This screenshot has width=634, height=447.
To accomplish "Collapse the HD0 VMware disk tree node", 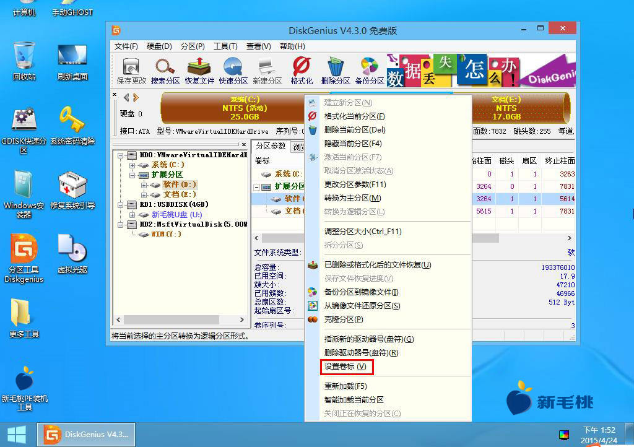I will 120,155.
